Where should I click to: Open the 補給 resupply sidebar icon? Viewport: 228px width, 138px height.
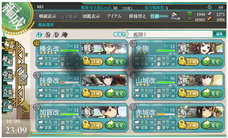click(x=8, y=60)
